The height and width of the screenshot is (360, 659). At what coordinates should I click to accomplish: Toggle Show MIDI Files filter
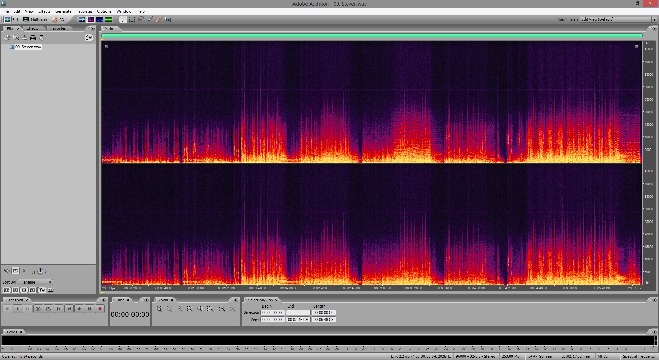(x=33, y=290)
